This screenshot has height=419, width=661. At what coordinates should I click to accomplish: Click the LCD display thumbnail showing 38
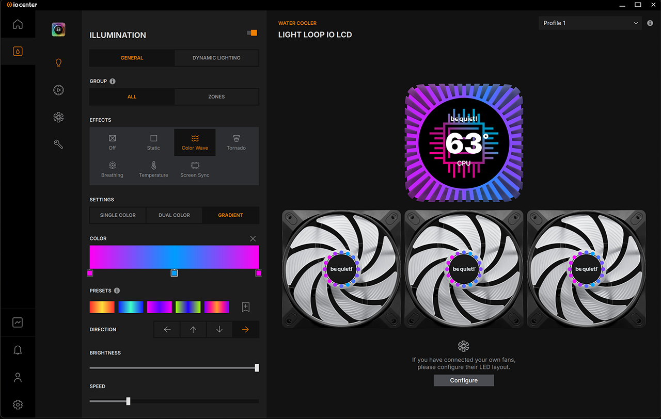point(58,29)
